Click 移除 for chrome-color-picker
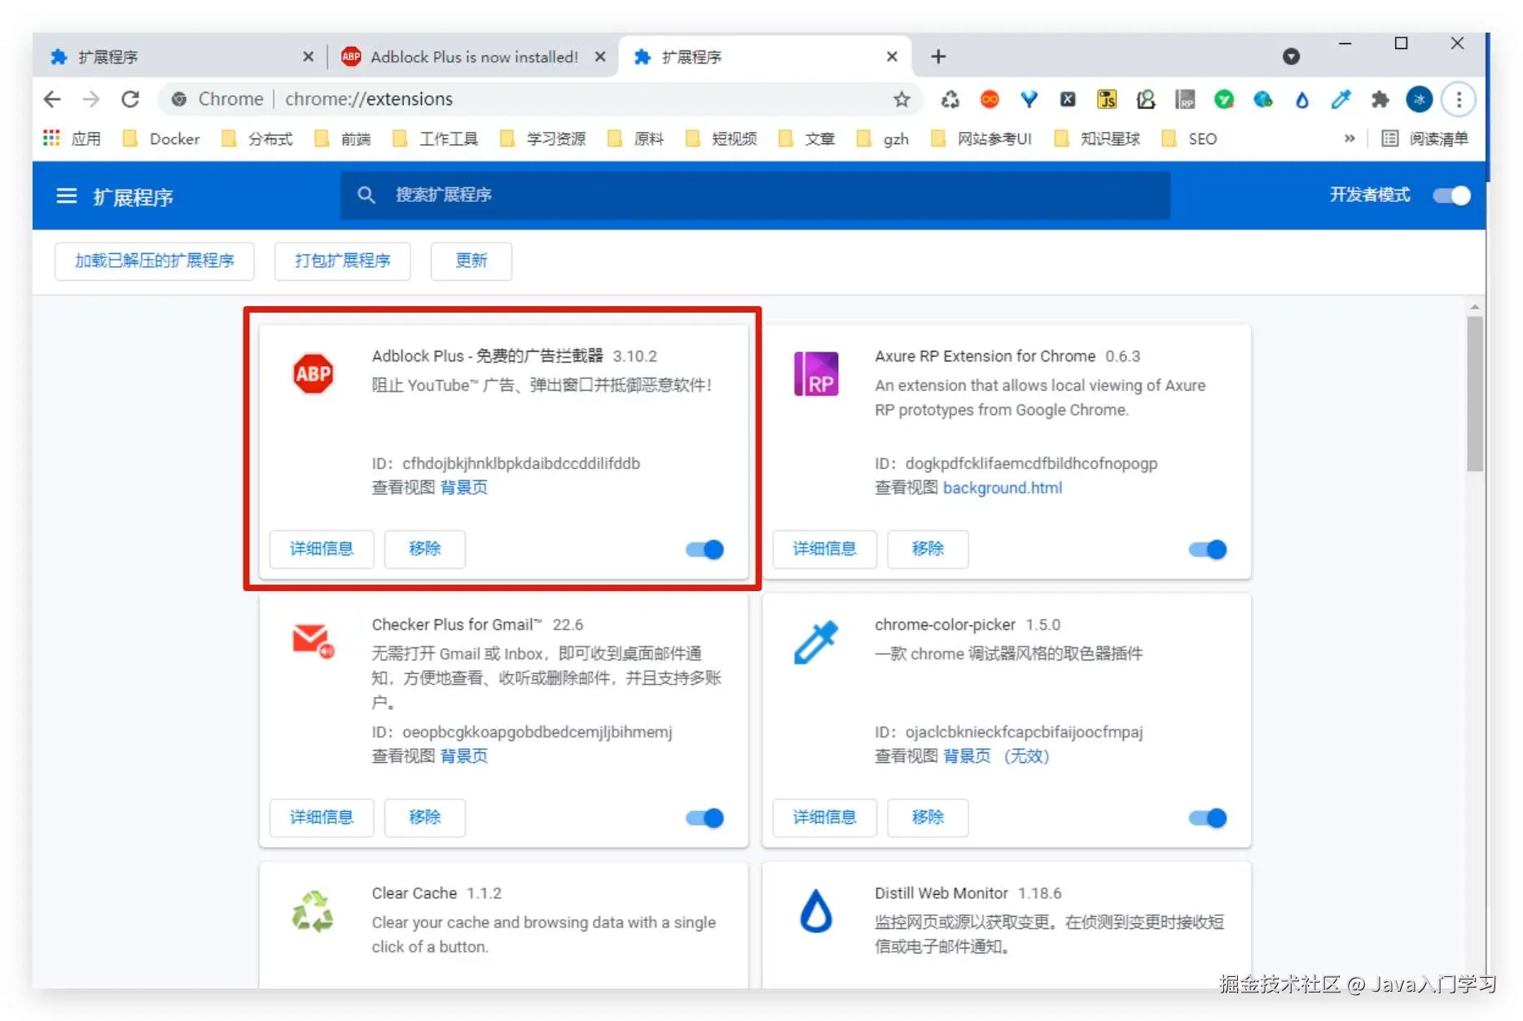The width and height of the screenshot is (1523, 1021). point(928,817)
